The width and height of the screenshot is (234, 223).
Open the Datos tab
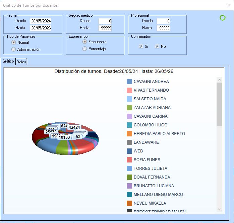21,62
